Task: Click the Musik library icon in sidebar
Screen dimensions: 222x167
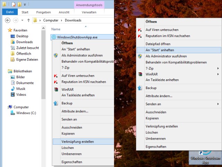Action: (13, 89)
